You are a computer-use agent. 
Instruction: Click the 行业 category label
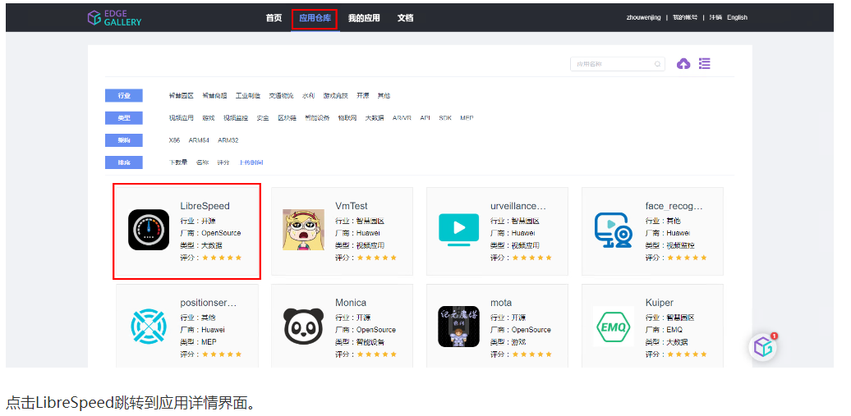(x=124, y=95)
